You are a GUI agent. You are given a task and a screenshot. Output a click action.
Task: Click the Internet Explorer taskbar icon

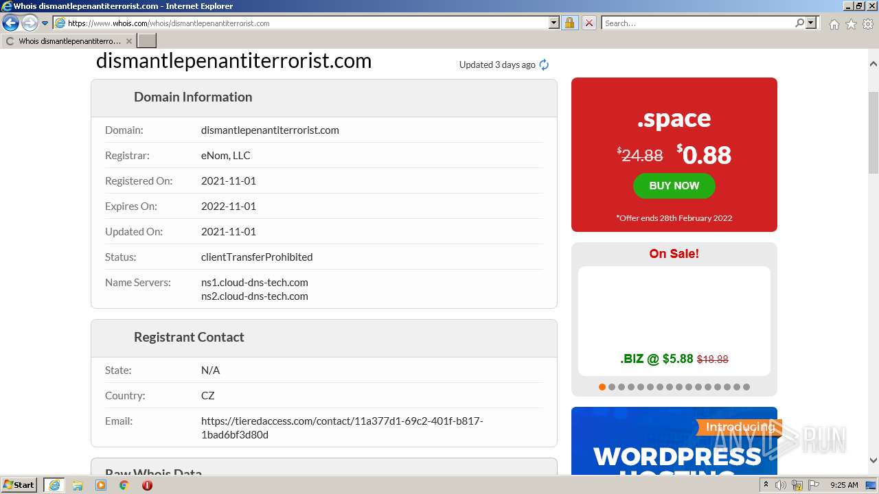54,485
